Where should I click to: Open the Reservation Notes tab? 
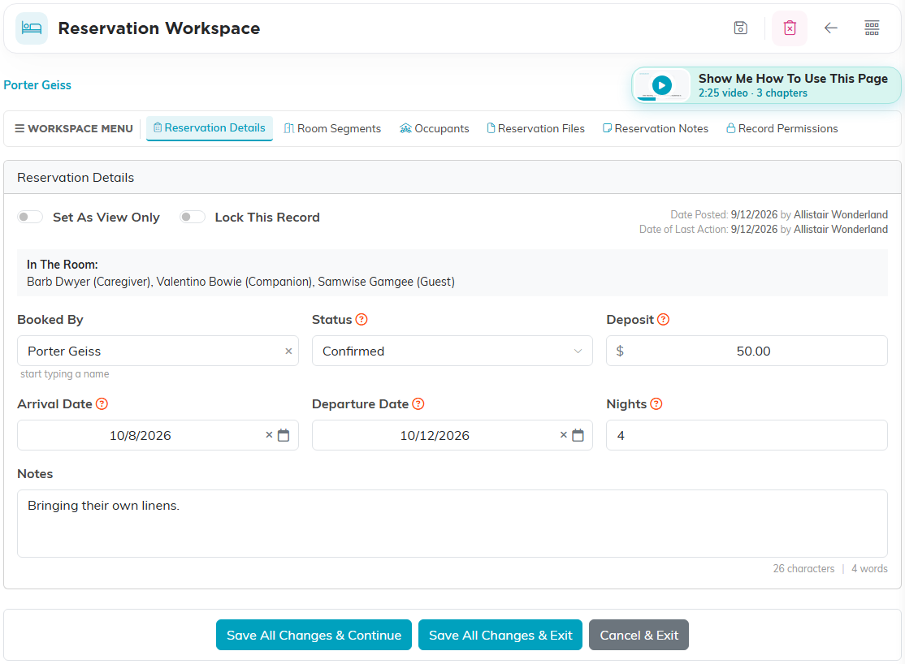coord(656,128)
